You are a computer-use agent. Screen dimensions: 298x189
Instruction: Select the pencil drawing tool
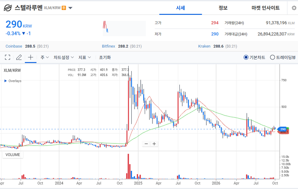point(19,57)
